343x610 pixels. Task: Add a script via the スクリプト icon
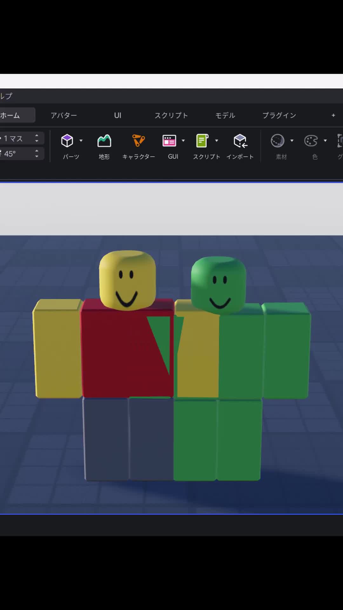pyautogui.click(x=202, y=141)
